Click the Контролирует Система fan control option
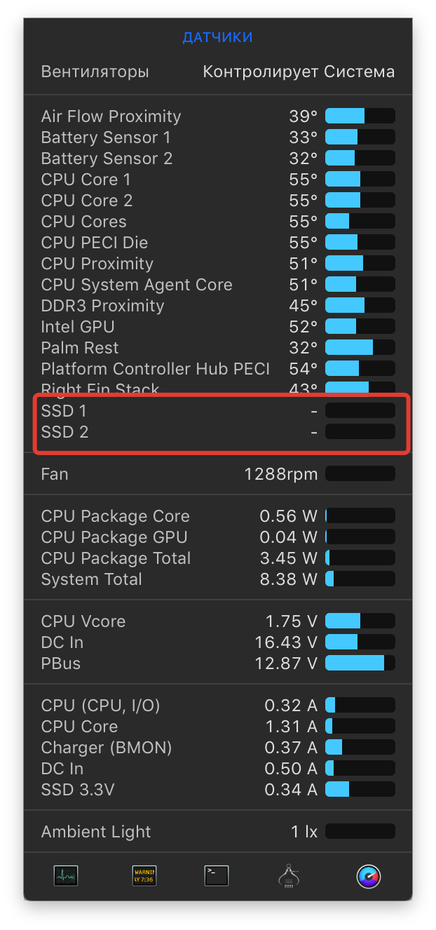 coord(299,72)
